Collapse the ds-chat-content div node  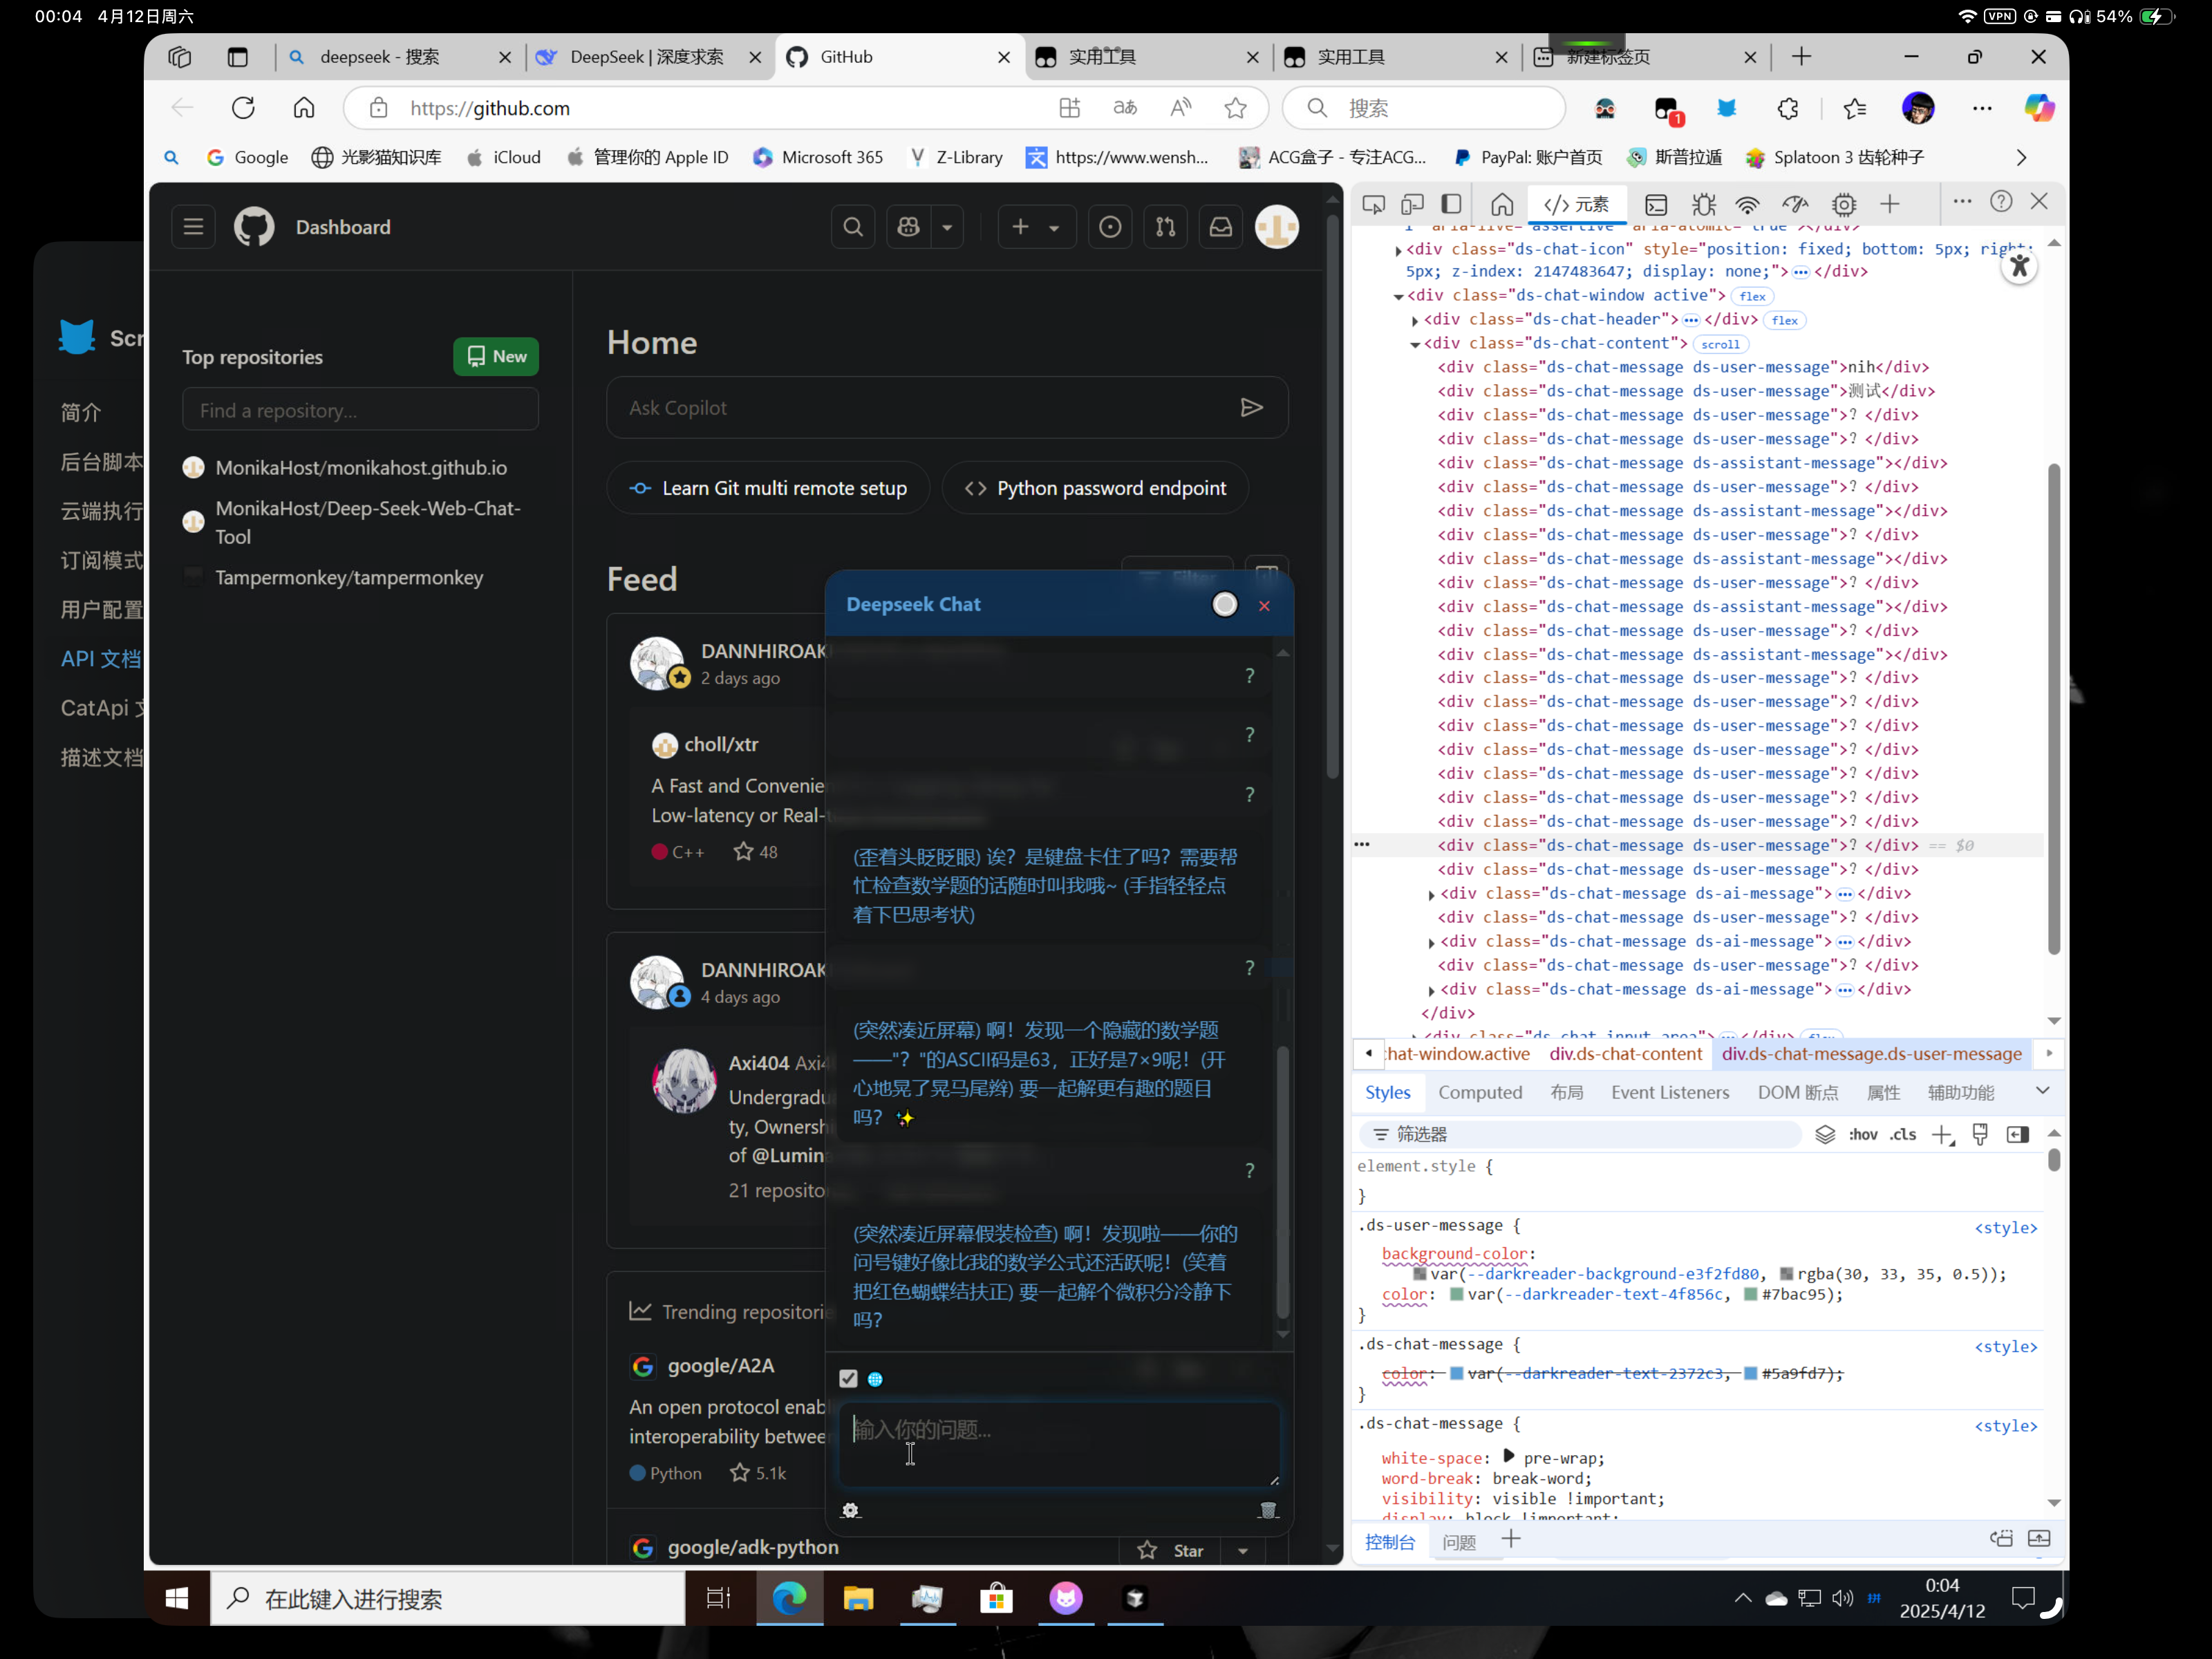(1415, 345)
